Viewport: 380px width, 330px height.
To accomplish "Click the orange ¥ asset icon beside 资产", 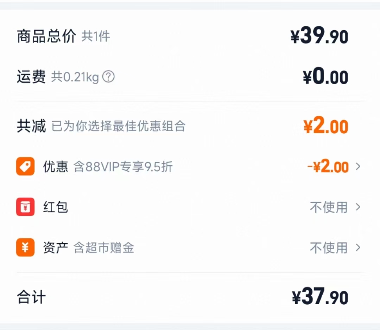I will point(25,248).
